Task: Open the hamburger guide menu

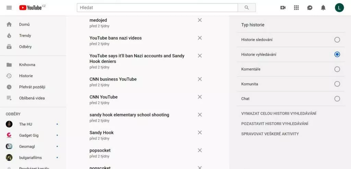Action: click(9, 8)
